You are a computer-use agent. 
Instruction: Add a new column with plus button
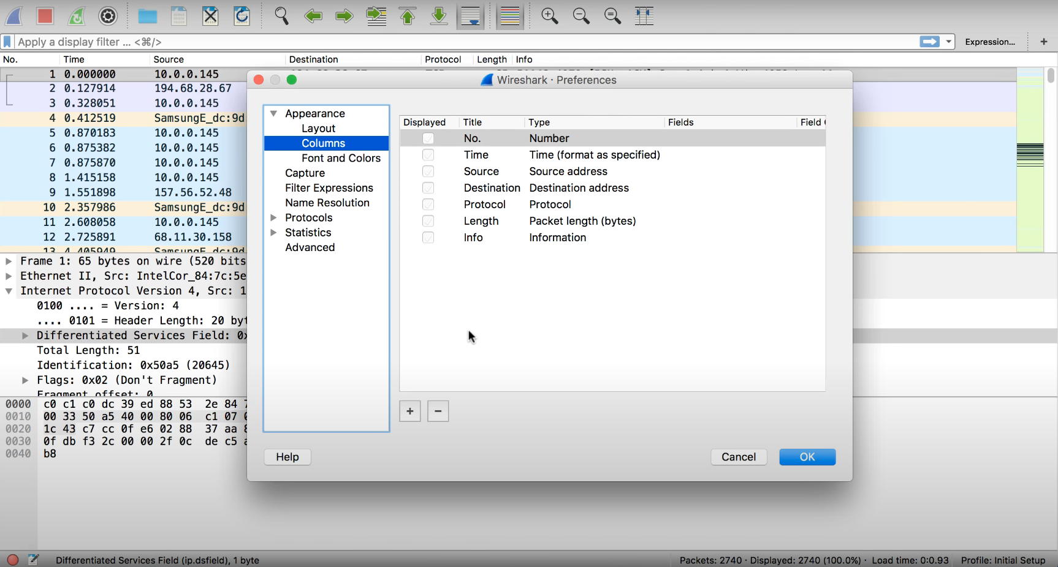[410, 411]
